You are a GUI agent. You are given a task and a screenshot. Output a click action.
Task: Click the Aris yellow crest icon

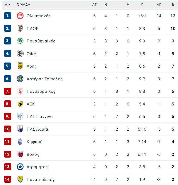click(20, 66)
